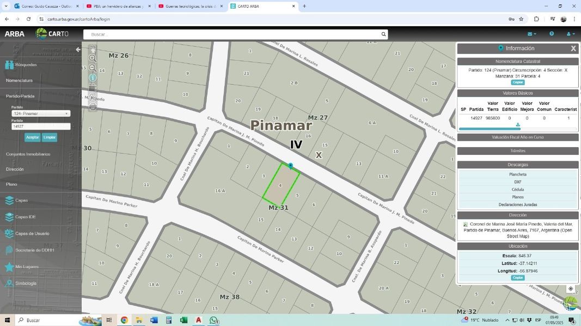Open Declaraciones Juradas download
The image size is (581, 326).
coord(518,205)
